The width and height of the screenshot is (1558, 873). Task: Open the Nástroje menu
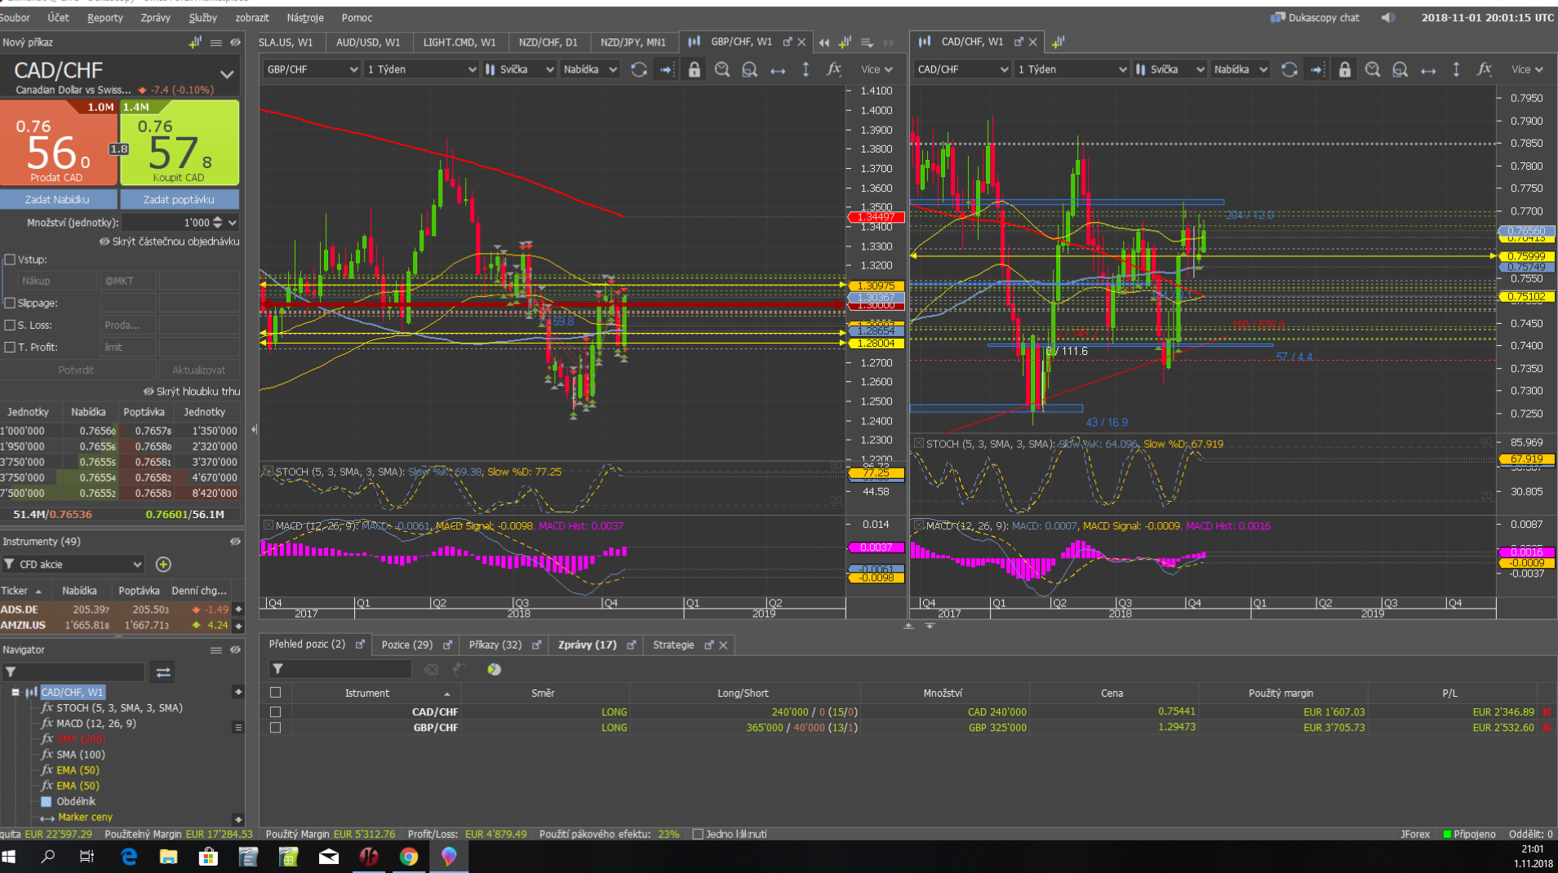tap(304, 17)
